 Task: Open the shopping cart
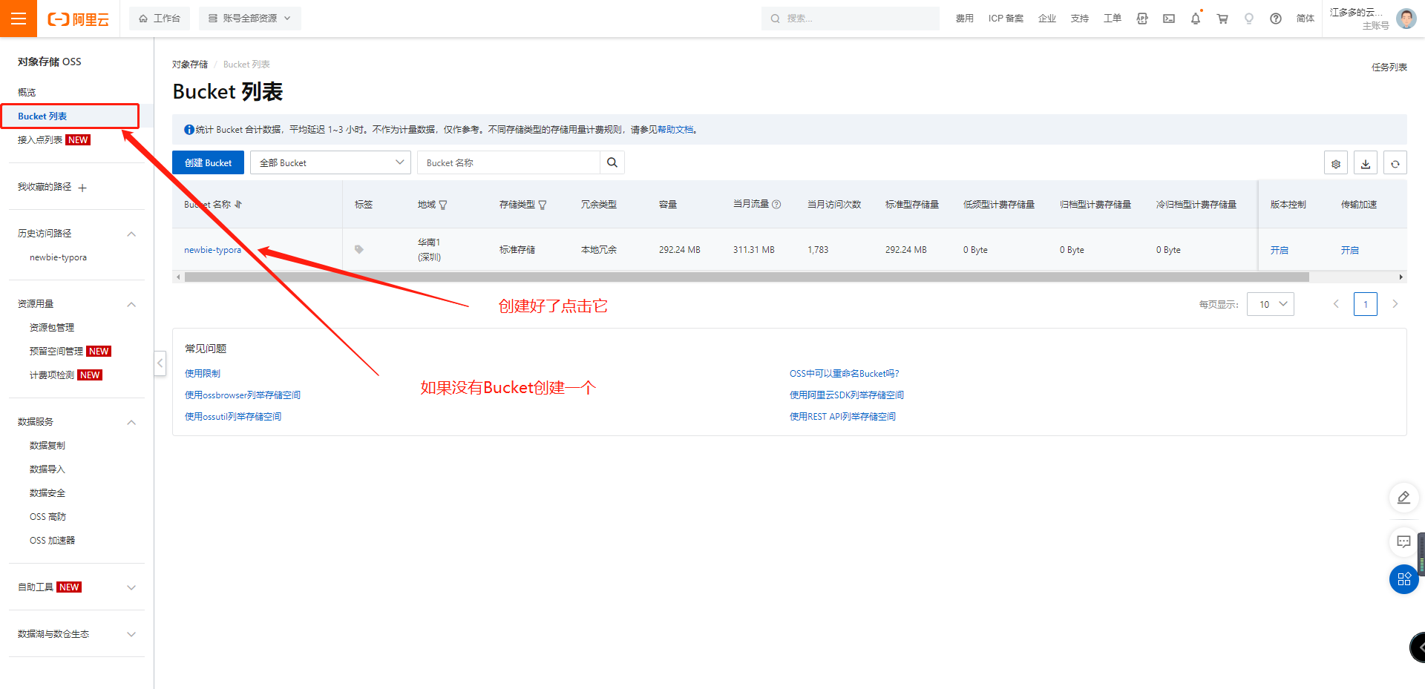point(1222,19)
